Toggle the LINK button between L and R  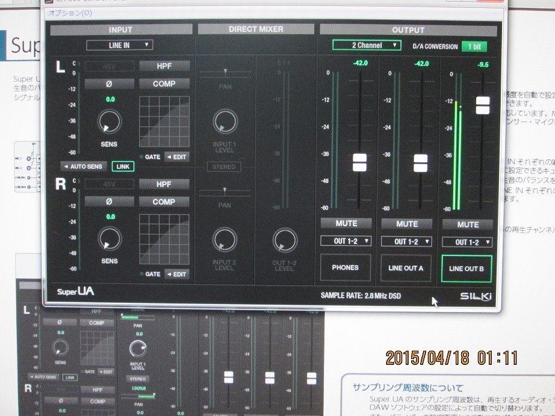click(123, 167)
